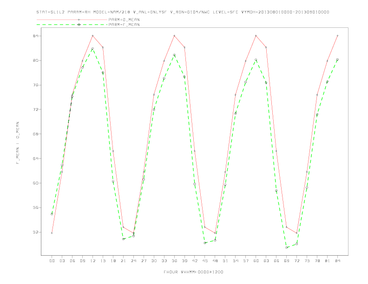Click the x-axis hour label 33

point(164,261)
